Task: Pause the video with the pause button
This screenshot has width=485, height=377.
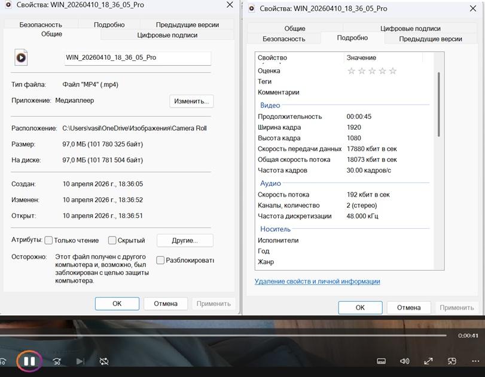Action: (x=29, y=361)
